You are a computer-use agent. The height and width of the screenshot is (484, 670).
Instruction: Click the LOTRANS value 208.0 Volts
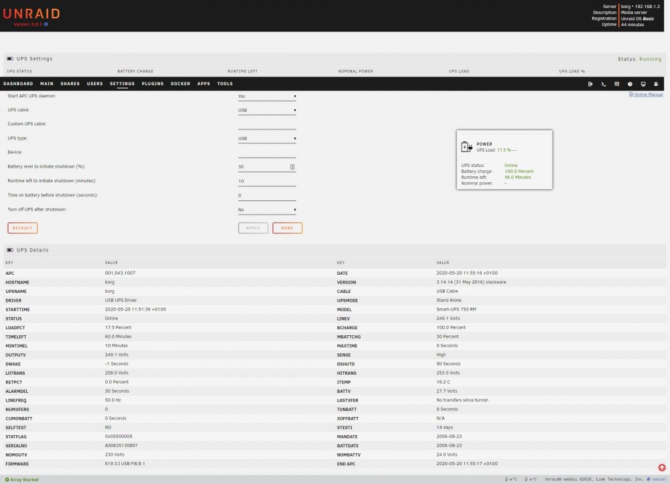coord(116,373)
